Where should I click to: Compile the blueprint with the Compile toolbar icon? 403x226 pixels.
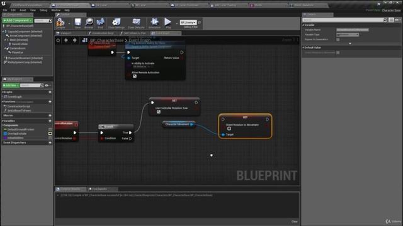click(x=60, y=23)
